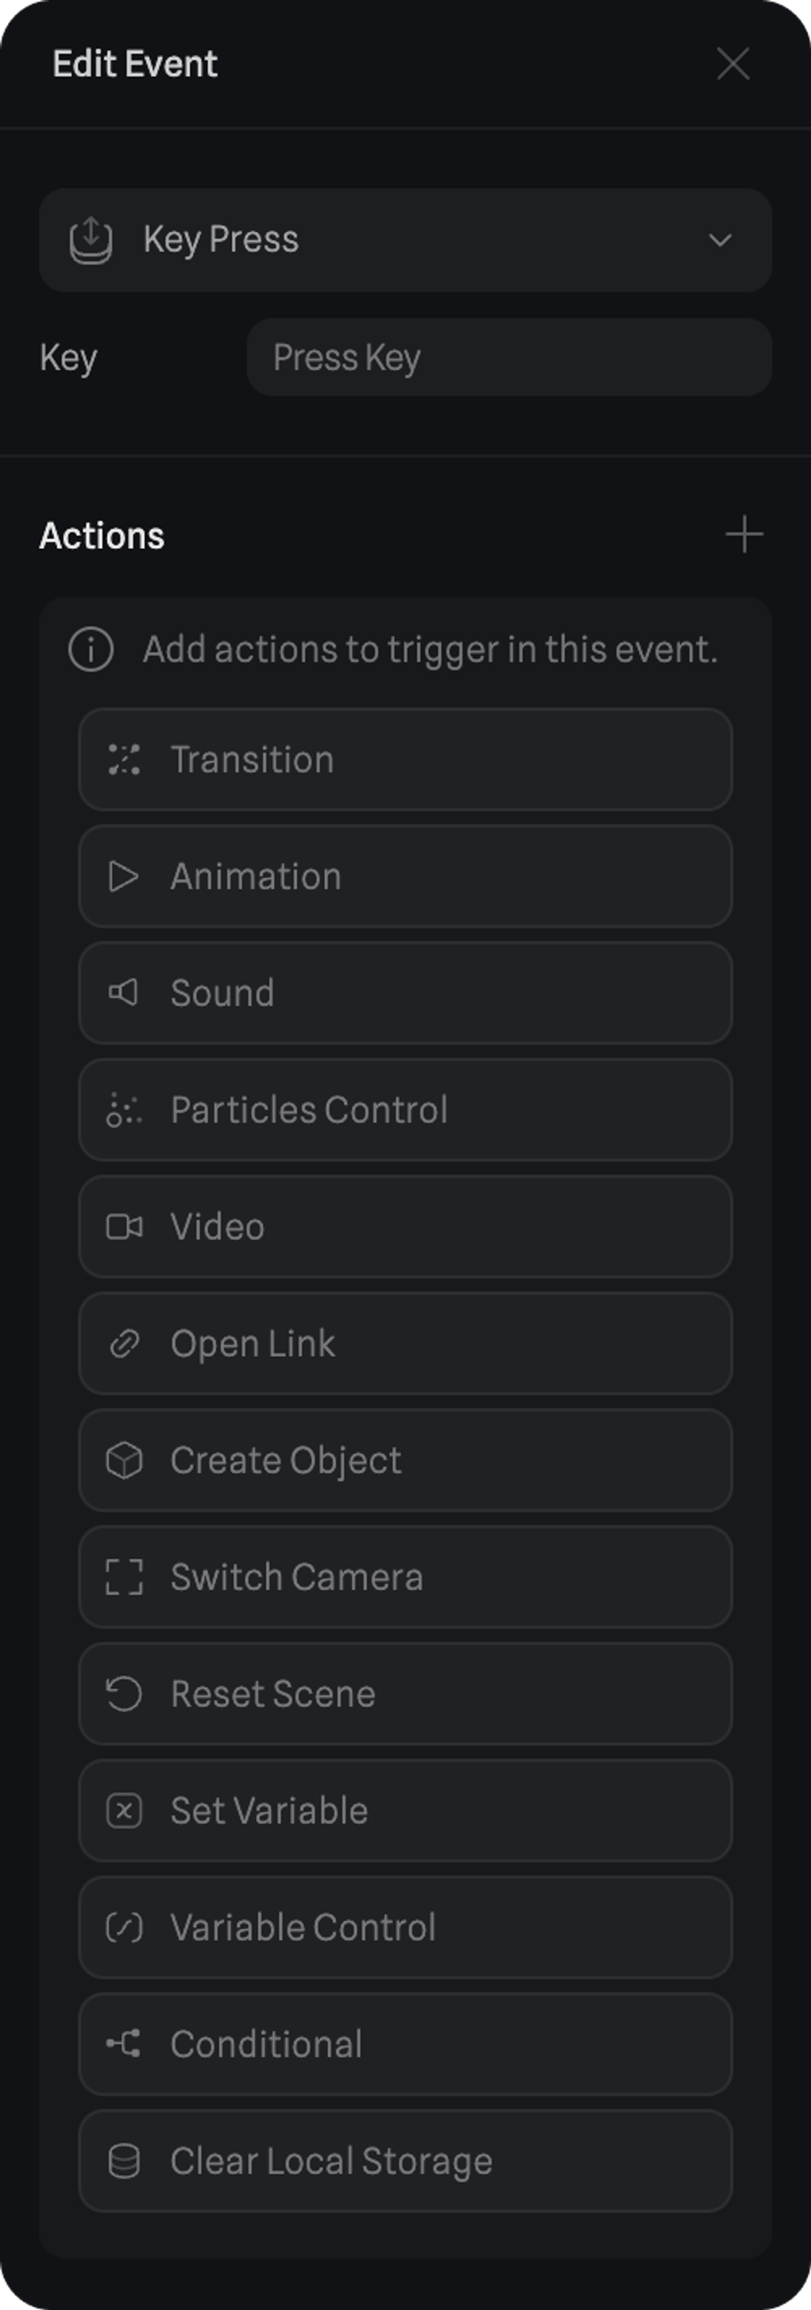Click the Clear Local Storage database icon

(x=124, y=2161)
